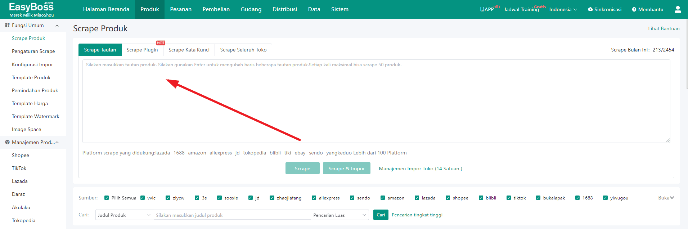The width and height of the screenshot is (688, 229).
Task: Uncheck the jd source checkbox
Action: pyautogui.click(x=250, y=198)
